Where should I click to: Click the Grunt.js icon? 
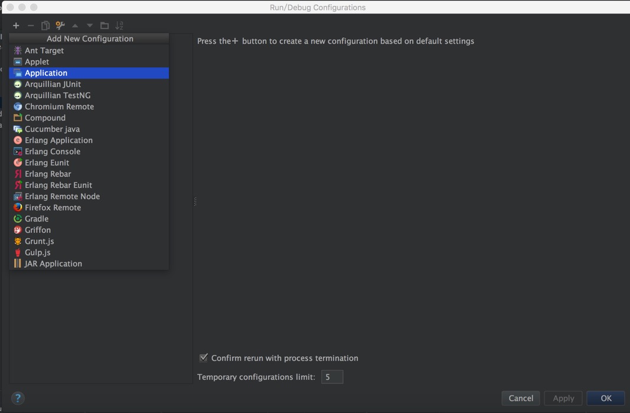18,241
